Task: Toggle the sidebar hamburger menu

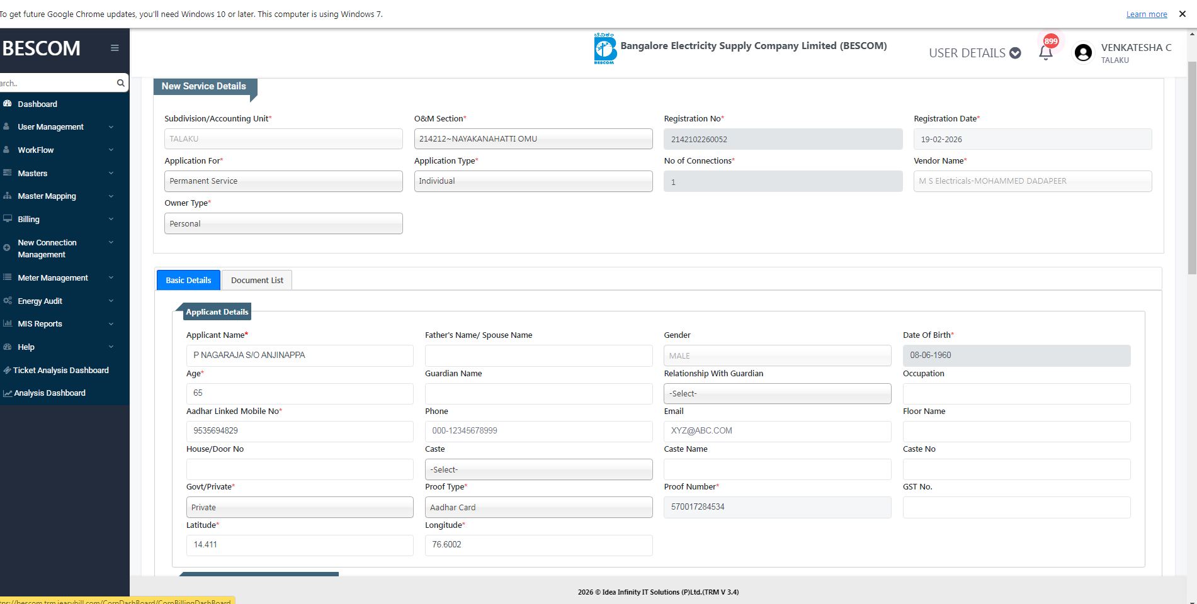Action: (115, 48)
